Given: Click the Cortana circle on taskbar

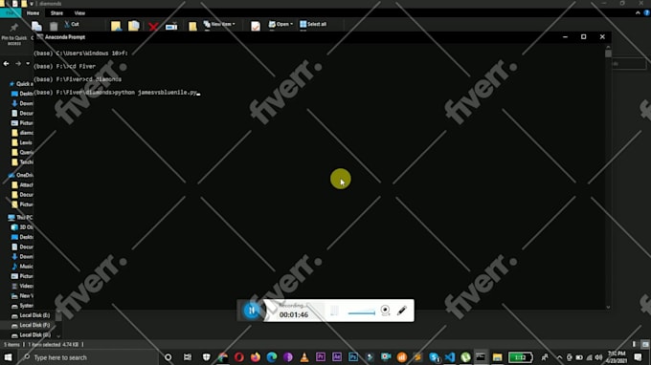Looking at the screenshot, I should coord(168,357).
